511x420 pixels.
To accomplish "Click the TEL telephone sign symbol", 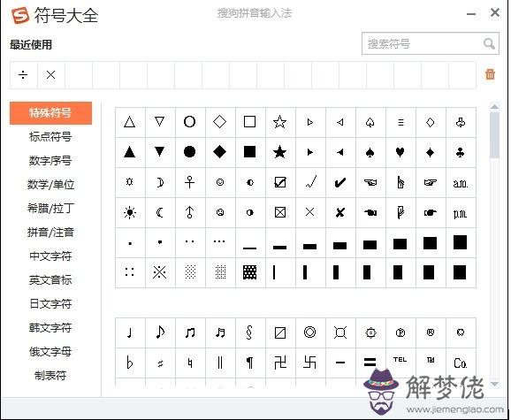I will (400, 360).
